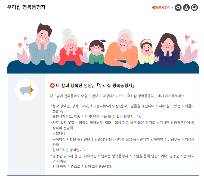Open the QR code icon
The height and width of the screenshot is (178, 204).
pyautogui.click(x=194, y=8)
